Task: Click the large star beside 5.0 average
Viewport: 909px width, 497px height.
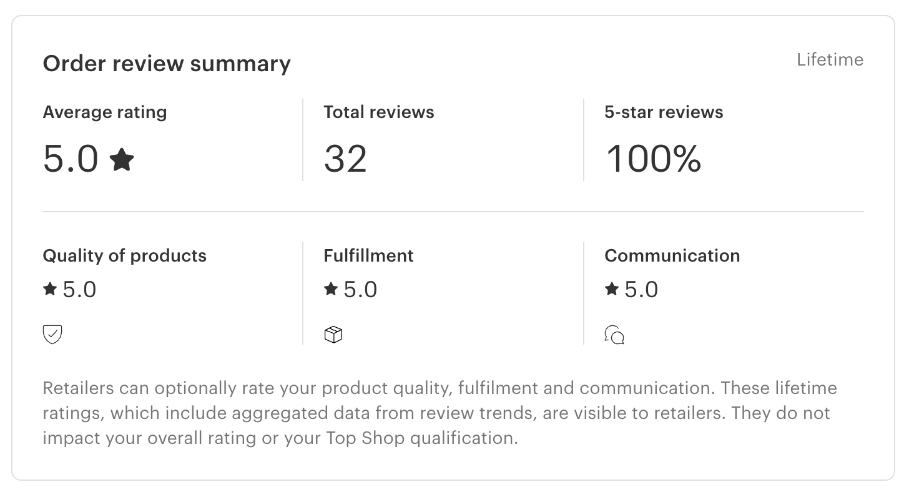Action: [x=122, y=159]
